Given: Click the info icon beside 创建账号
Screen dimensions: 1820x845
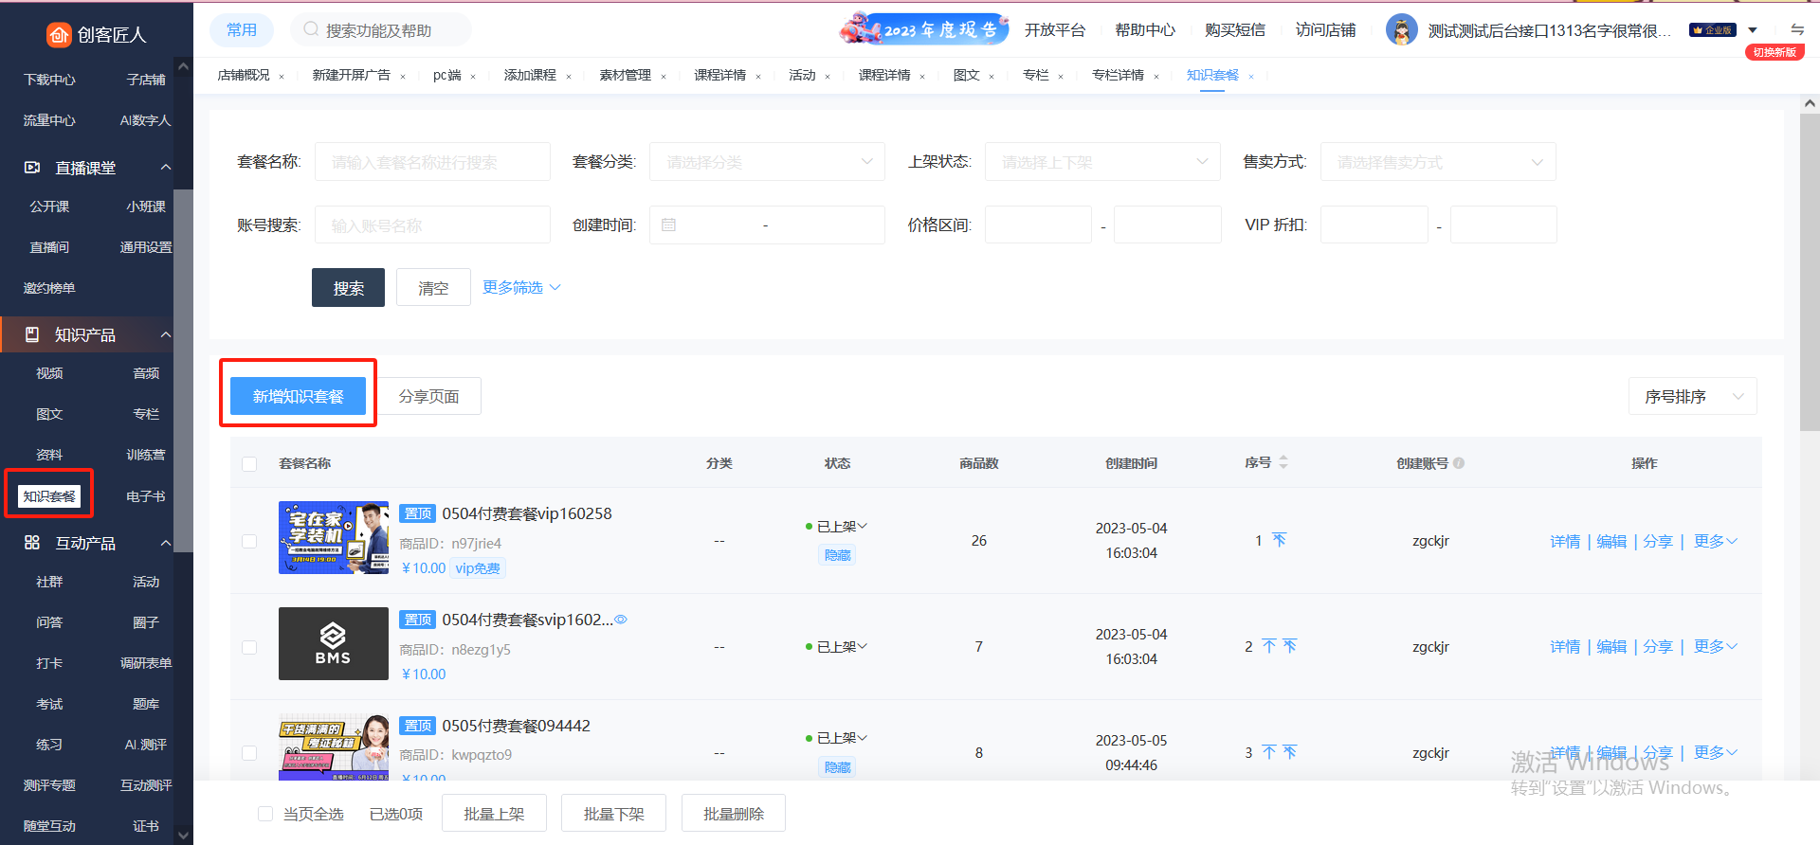Looking at the screenshot, I should click(x=1459, y=463).
